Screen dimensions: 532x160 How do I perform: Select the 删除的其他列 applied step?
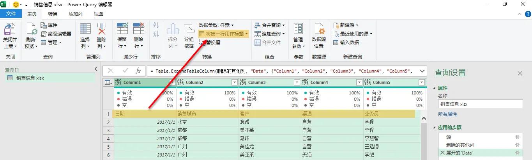tap(481, 145)
